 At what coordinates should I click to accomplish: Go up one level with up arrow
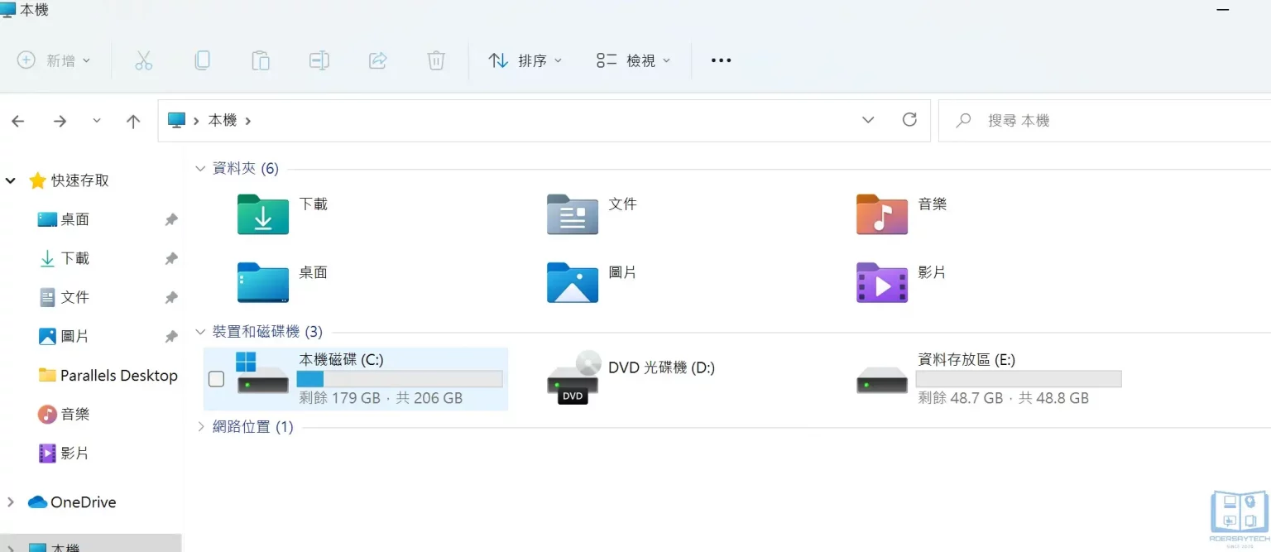133,120
